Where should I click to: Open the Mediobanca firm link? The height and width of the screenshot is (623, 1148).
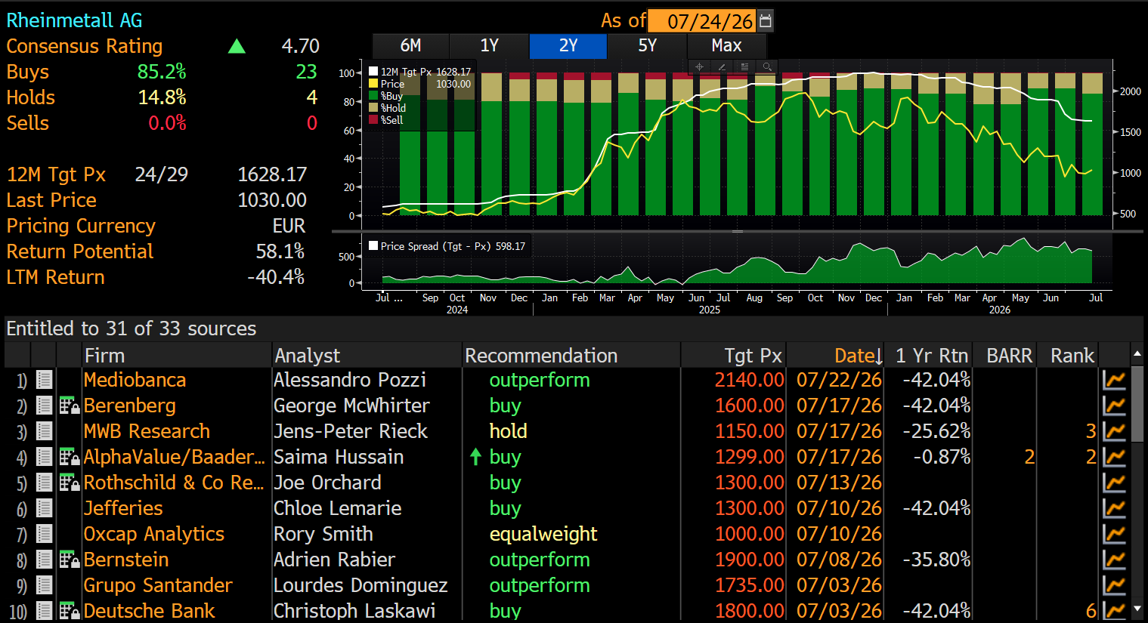[x=135, y=380]
